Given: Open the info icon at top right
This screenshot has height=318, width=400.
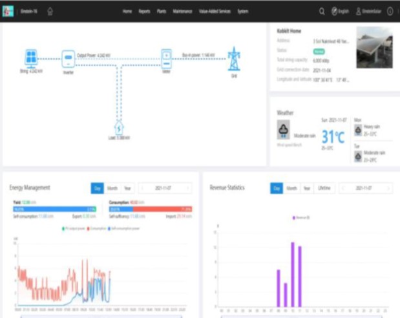Looking at the screenshot, I should [390, 11].
